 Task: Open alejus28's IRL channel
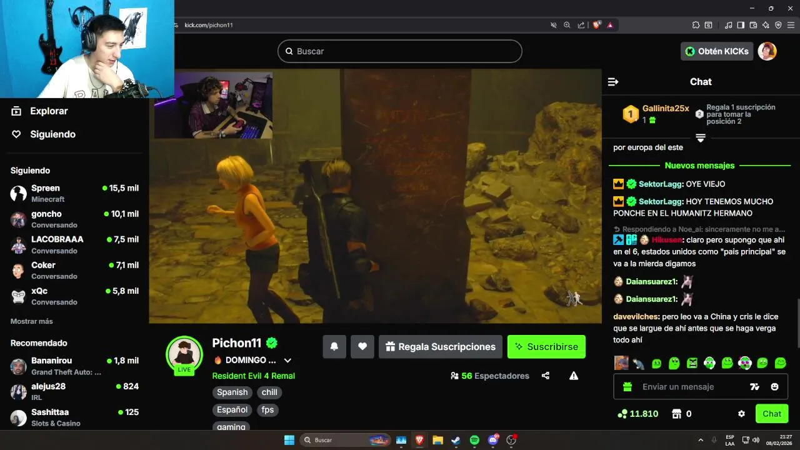[x=74, y=391]
